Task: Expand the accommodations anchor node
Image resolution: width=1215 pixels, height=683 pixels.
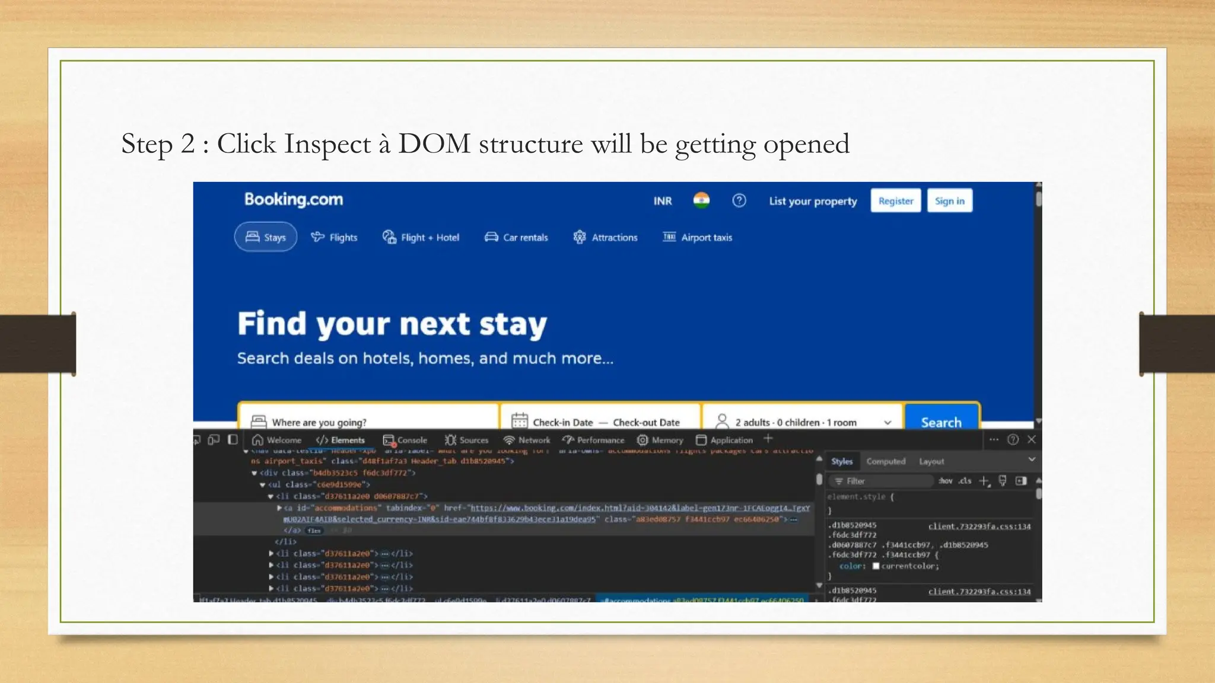Action: coord(279,508)
